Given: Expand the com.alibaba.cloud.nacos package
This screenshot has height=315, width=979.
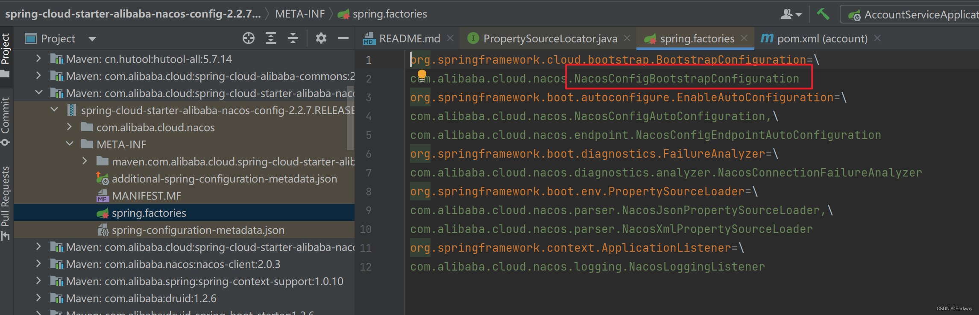Looking at the screenshot, I should (69, 127).
